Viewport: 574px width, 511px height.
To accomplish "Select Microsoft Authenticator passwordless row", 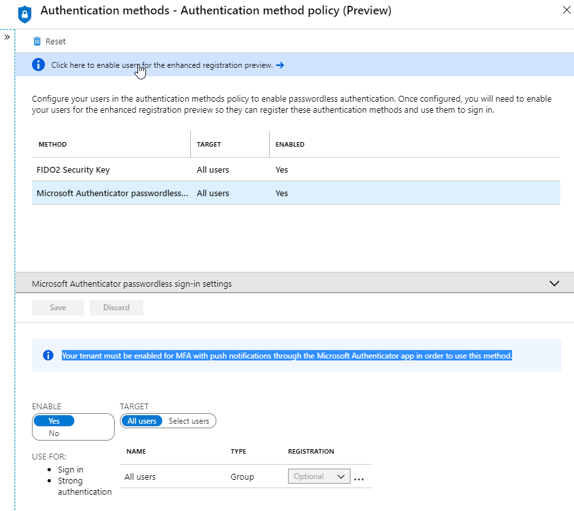I will [x=296, y=193].
